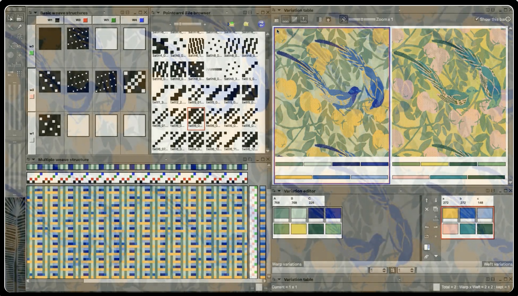Open Variation editor panel menu arrow

pyautogui.click(x=279, y=191)
